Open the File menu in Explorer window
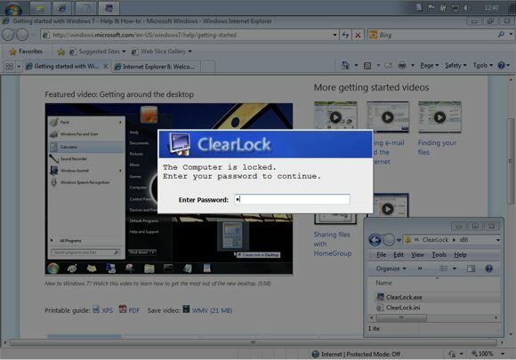The image size is (516, 360). pos(381,255)
